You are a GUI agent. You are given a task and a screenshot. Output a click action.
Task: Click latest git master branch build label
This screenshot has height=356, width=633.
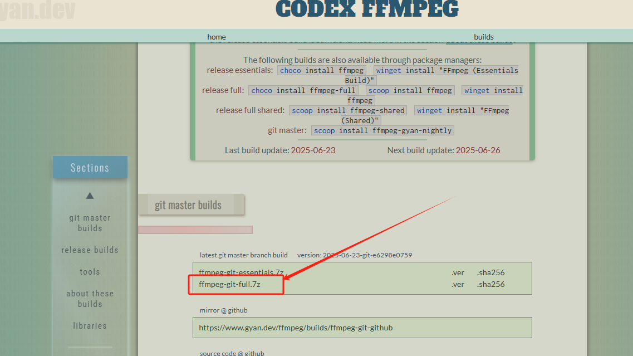[x=243, y=255]
